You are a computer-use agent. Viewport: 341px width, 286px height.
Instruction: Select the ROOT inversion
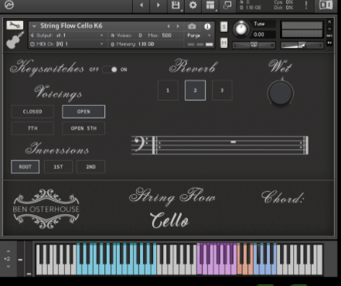point(26,167)
